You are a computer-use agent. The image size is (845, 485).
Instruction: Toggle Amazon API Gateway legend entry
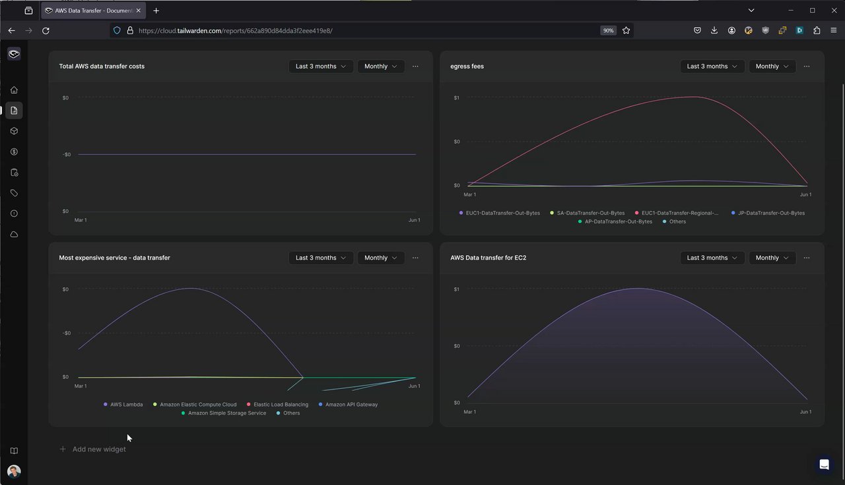tap(348, 405)
